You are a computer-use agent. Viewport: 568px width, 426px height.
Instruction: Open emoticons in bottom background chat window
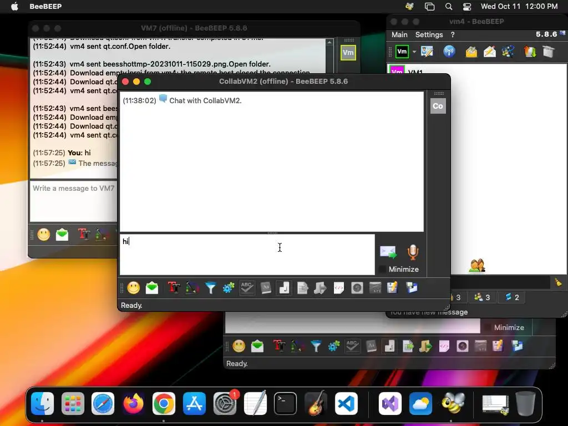[x=239, y=346]
